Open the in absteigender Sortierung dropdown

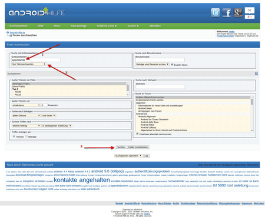[57, 126]
